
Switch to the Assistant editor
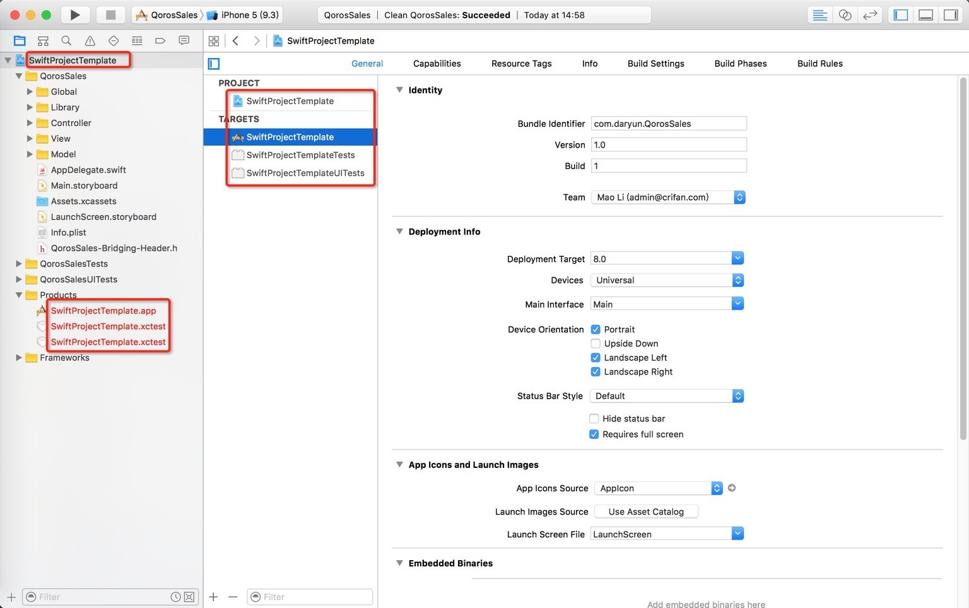[x=845, y=15]
